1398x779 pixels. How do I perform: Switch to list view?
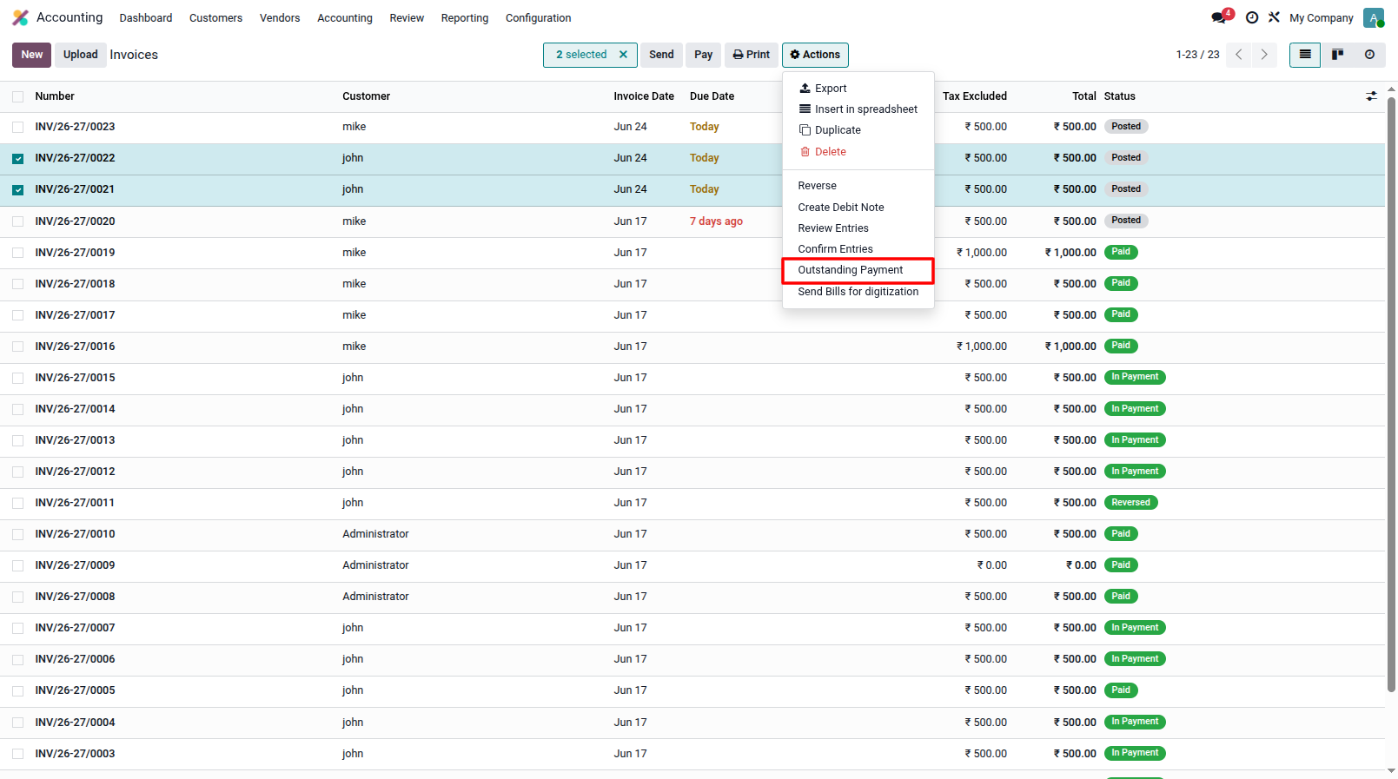[x=1305, y=55]
